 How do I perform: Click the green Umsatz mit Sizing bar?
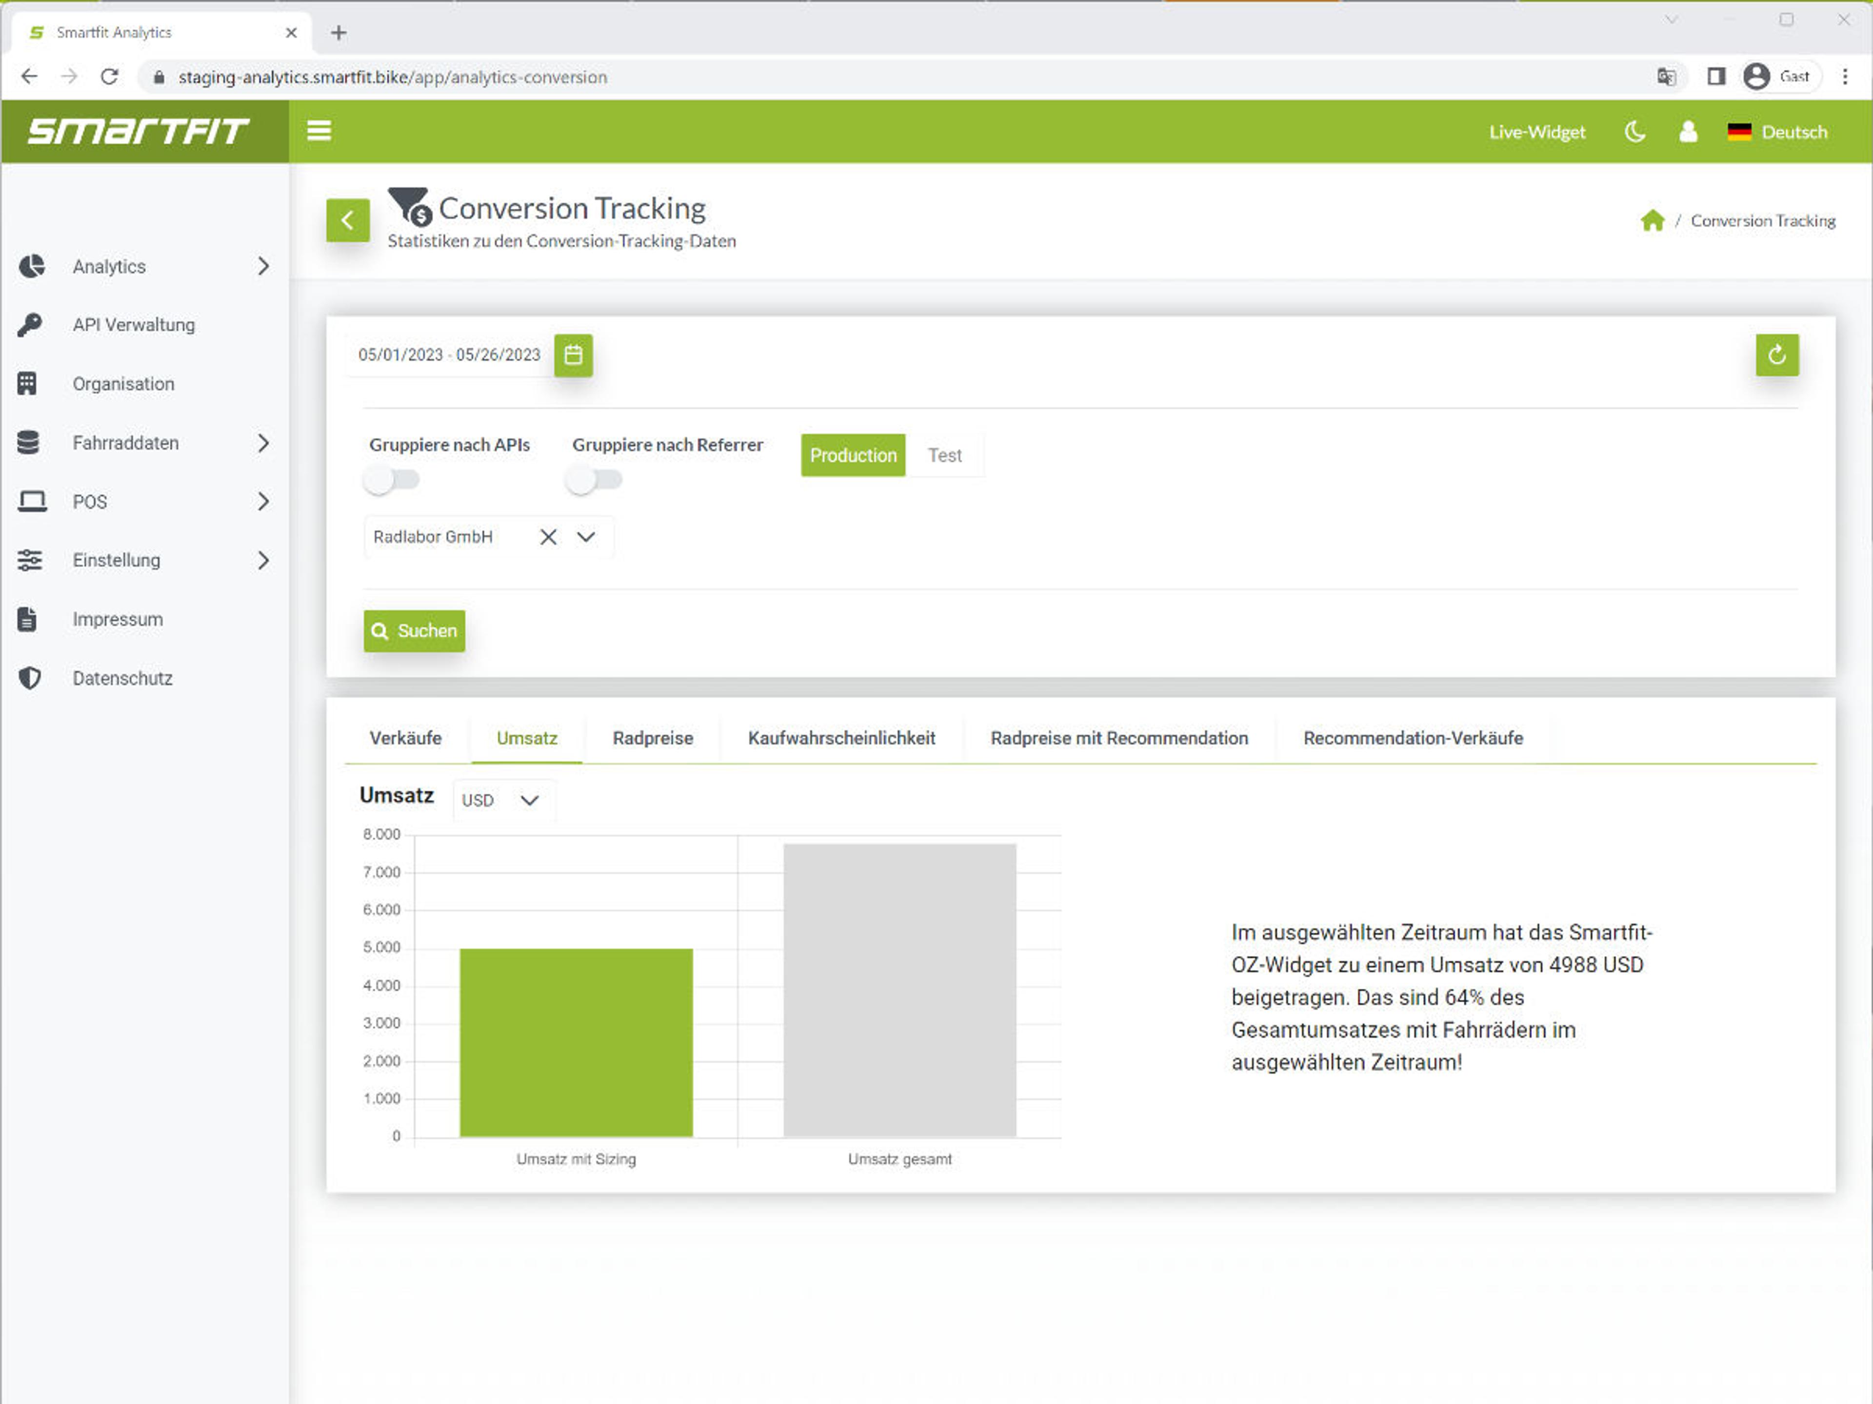coord(576,1042)
